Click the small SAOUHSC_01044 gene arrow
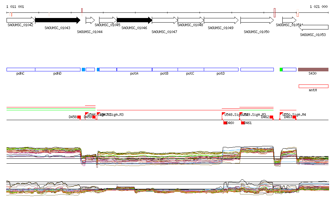Viewport: 335px width, 200px height. click(90, 20)
